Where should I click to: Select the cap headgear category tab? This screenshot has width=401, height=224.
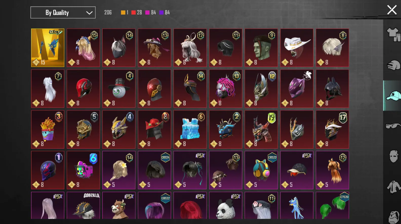point(392,96)
